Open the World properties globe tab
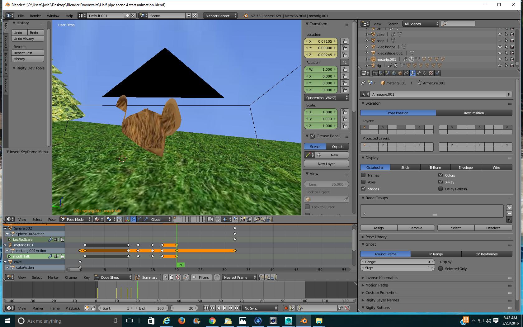This screenshot has width=523, height=327. [394, 73]
